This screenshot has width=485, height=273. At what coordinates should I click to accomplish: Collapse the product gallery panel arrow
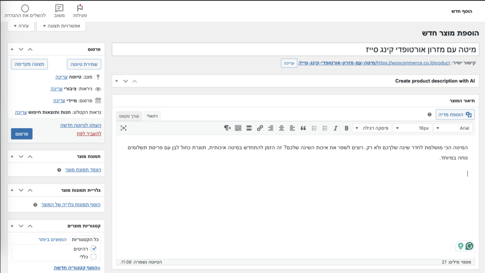pyautogui.click(x=12, y=190)
